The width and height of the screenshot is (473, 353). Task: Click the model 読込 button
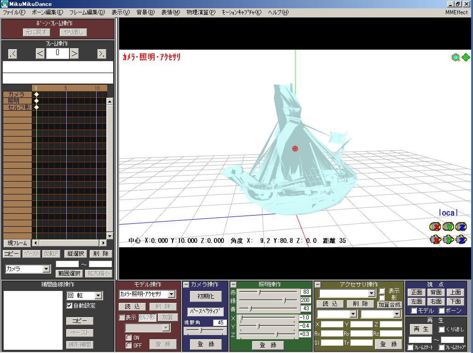point(133,307)
